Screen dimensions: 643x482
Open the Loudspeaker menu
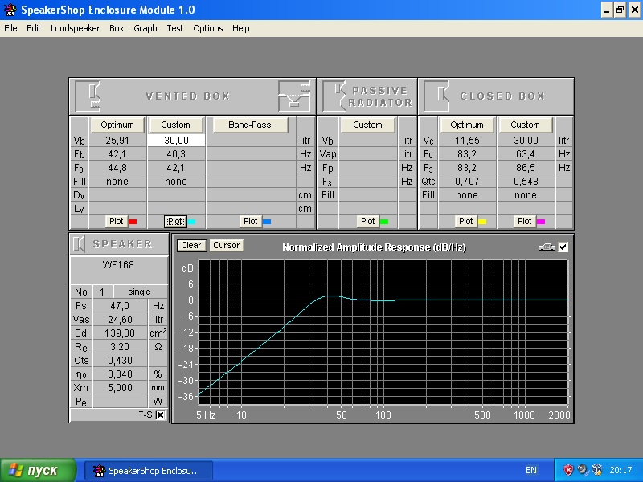coord(75,28)
